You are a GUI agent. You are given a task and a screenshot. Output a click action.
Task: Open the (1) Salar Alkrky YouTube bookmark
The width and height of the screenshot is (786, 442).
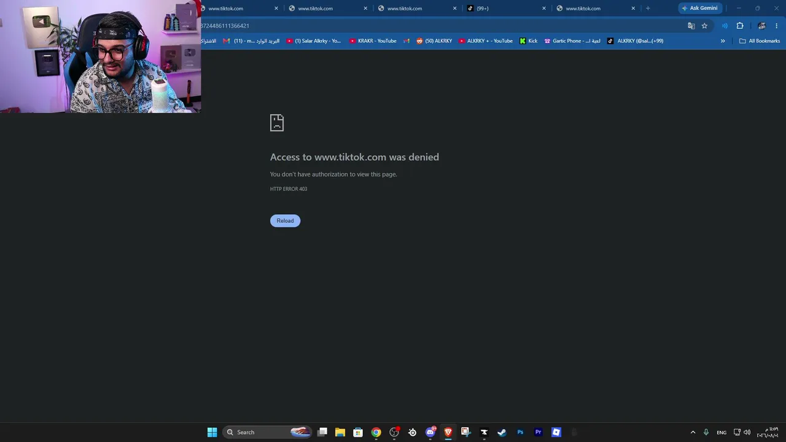point(314,41)
